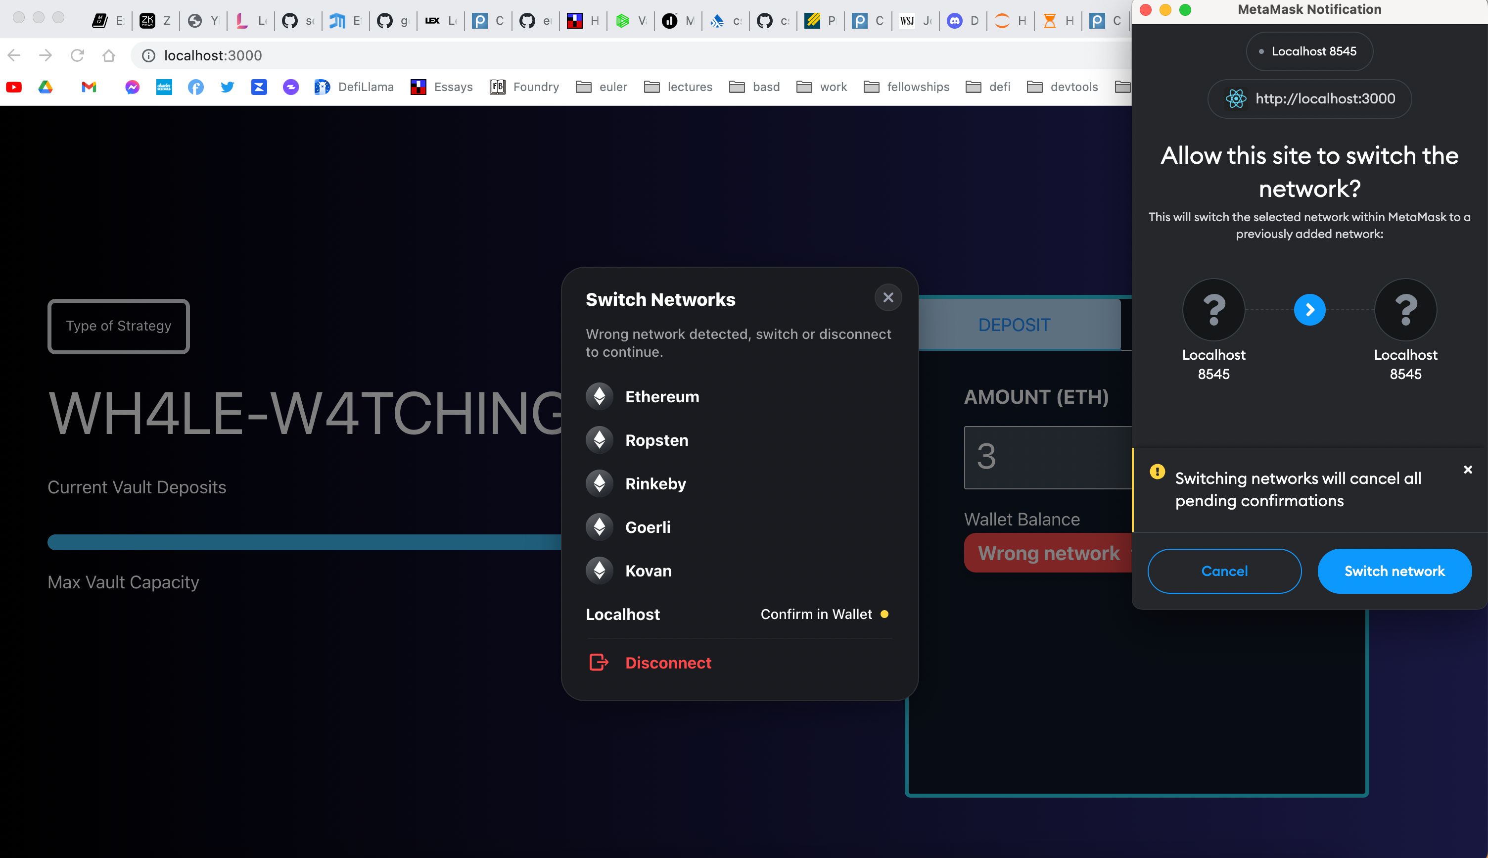Open the basd bookmarks folder
The width and height of the screenshot is (1488, 858).
tap(754, 87)
